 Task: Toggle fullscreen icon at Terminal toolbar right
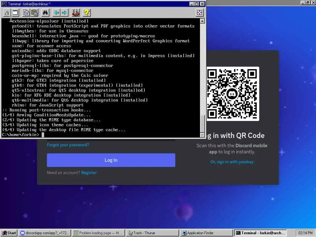200,13
